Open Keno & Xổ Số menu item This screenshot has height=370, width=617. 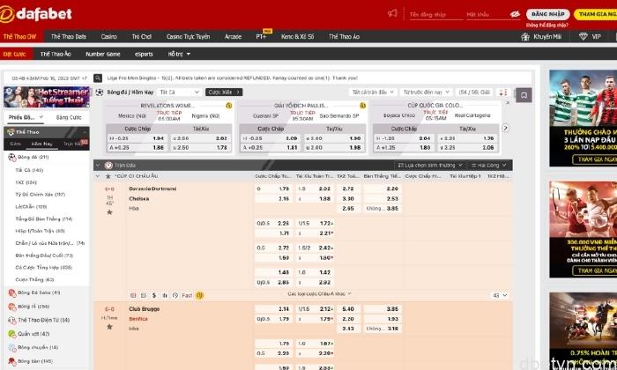click(298, 37)
